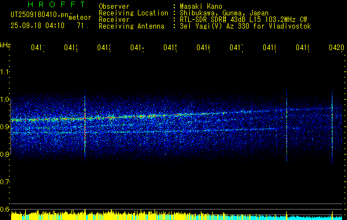Click the 0.8 kHz frequency axis label
The height and width of the screenshot is (220, 347).
[x=4, y=154]
